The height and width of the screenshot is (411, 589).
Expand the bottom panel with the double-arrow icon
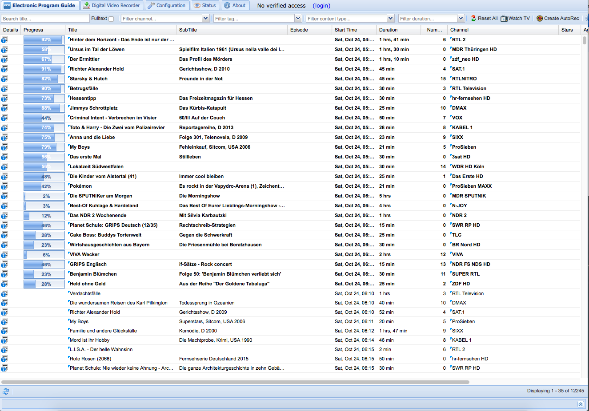point(581,404)
